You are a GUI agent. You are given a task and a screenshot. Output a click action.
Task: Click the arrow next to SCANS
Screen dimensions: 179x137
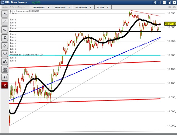pos(108,7)
